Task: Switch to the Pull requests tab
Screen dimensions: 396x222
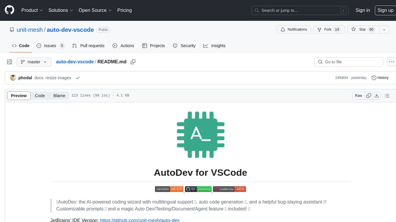Action: (x=88, y=46)
